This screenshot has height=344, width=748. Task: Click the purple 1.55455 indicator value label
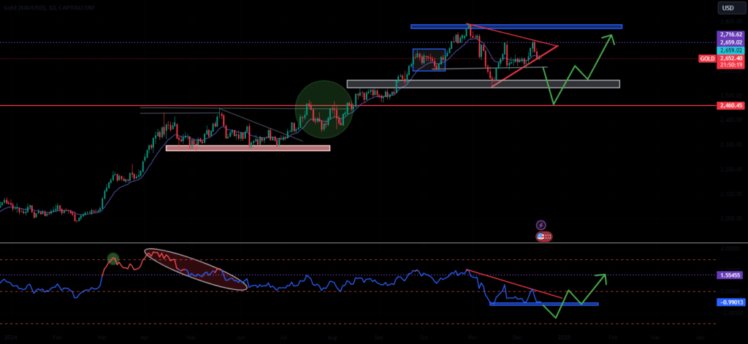tap(730, 275)
